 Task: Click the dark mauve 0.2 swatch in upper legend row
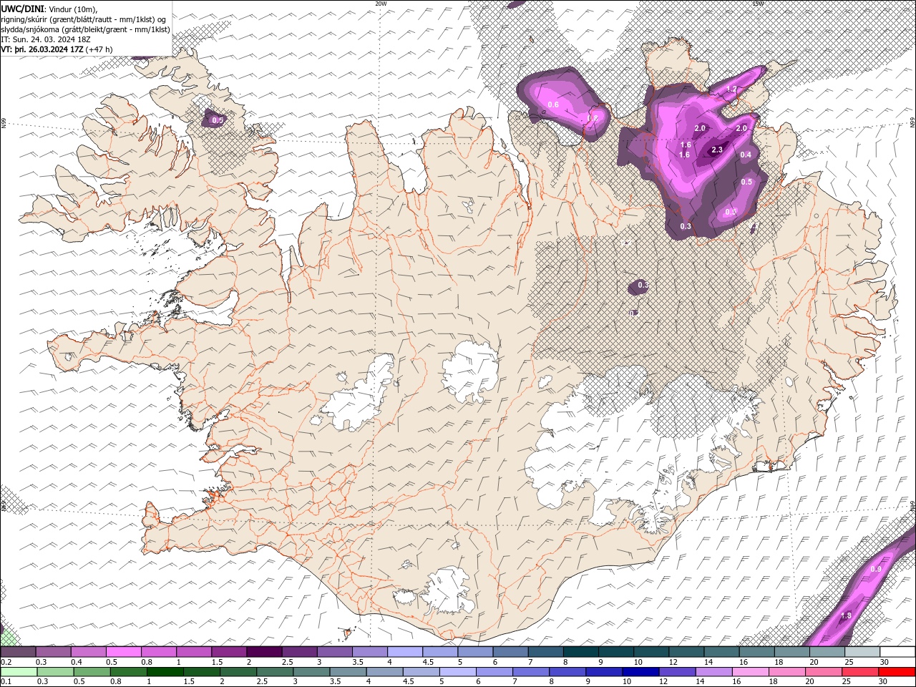click(x=18, y=652)
